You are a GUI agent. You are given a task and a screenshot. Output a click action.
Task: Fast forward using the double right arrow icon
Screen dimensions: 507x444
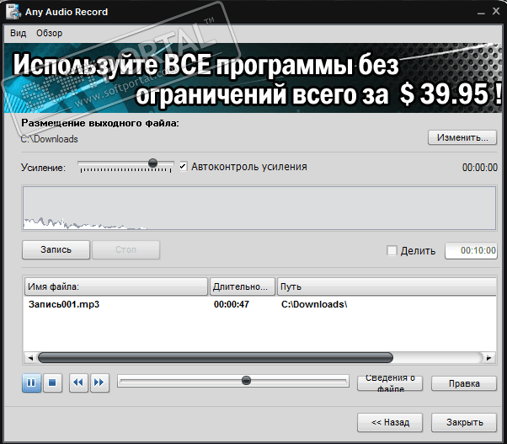pyautogui.click(x=99, y=382)
